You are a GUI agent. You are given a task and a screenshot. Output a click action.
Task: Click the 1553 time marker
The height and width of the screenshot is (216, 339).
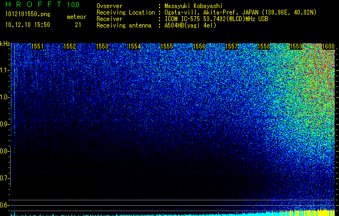102,46
